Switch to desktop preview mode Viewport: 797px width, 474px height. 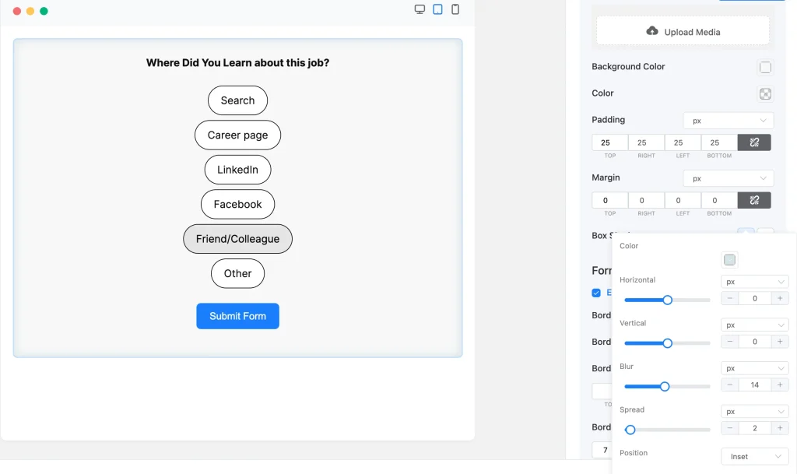point(420,9)
